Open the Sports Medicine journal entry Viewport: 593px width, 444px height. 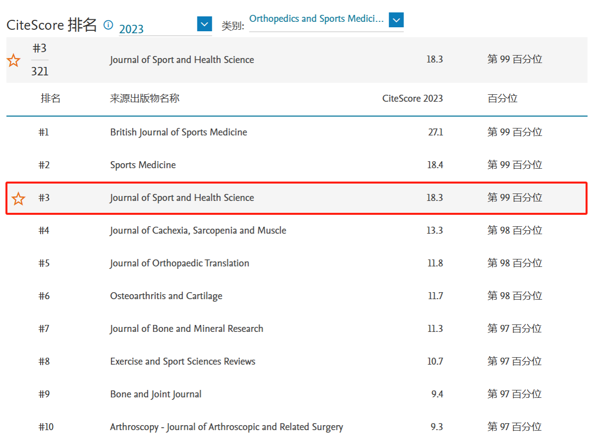pyautogui.click(x=143, y=165)
